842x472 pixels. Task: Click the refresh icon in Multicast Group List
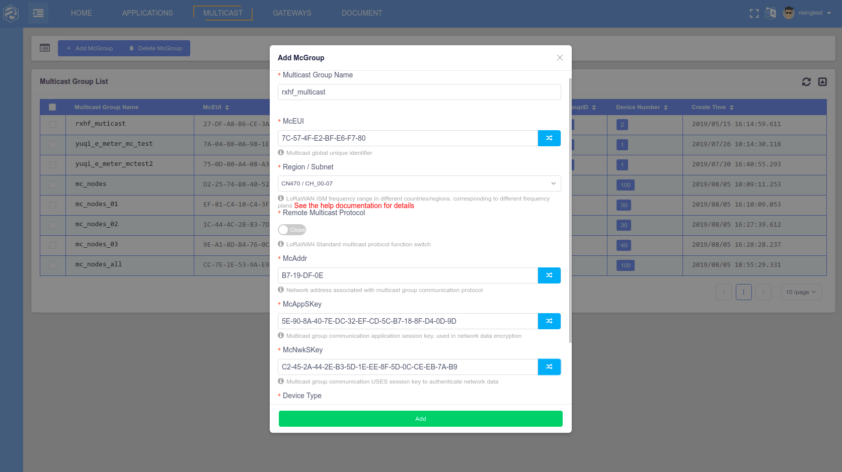coord(806,82)
